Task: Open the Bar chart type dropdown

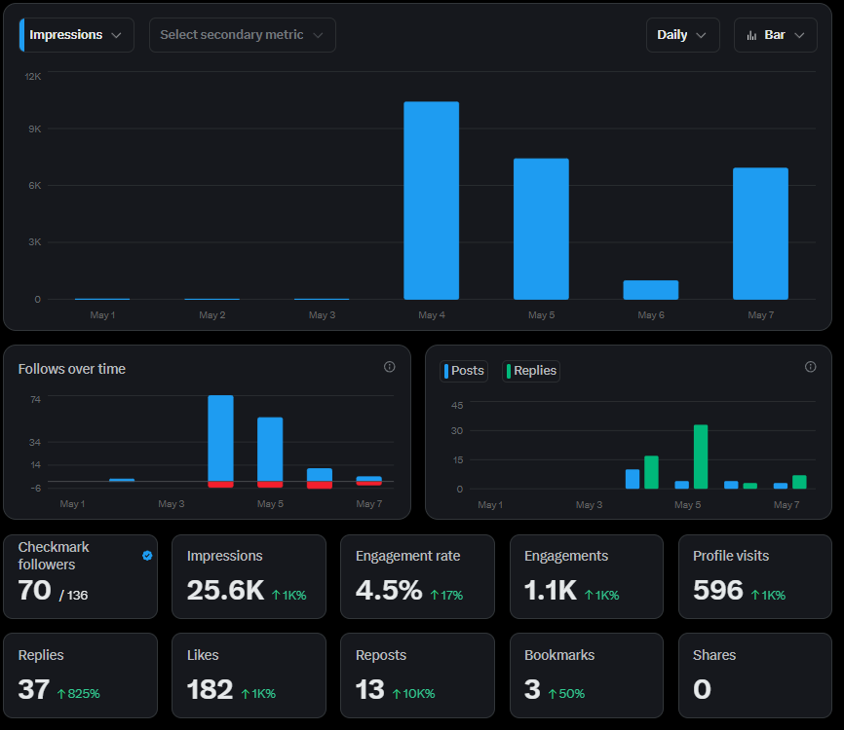Action: click(775, 35)
